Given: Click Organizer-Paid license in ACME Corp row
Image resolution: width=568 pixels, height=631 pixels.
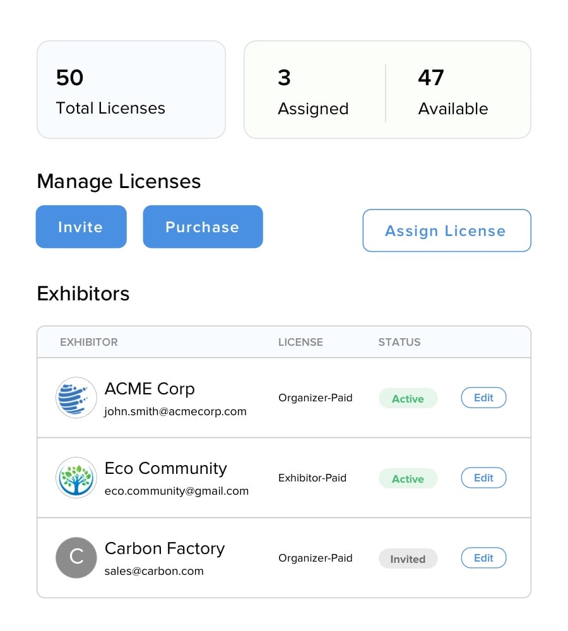Looking at the screenshot, I should tap(315, 398).
